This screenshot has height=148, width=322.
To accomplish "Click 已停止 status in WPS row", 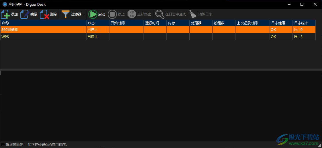I will click(x=93, y=37).
